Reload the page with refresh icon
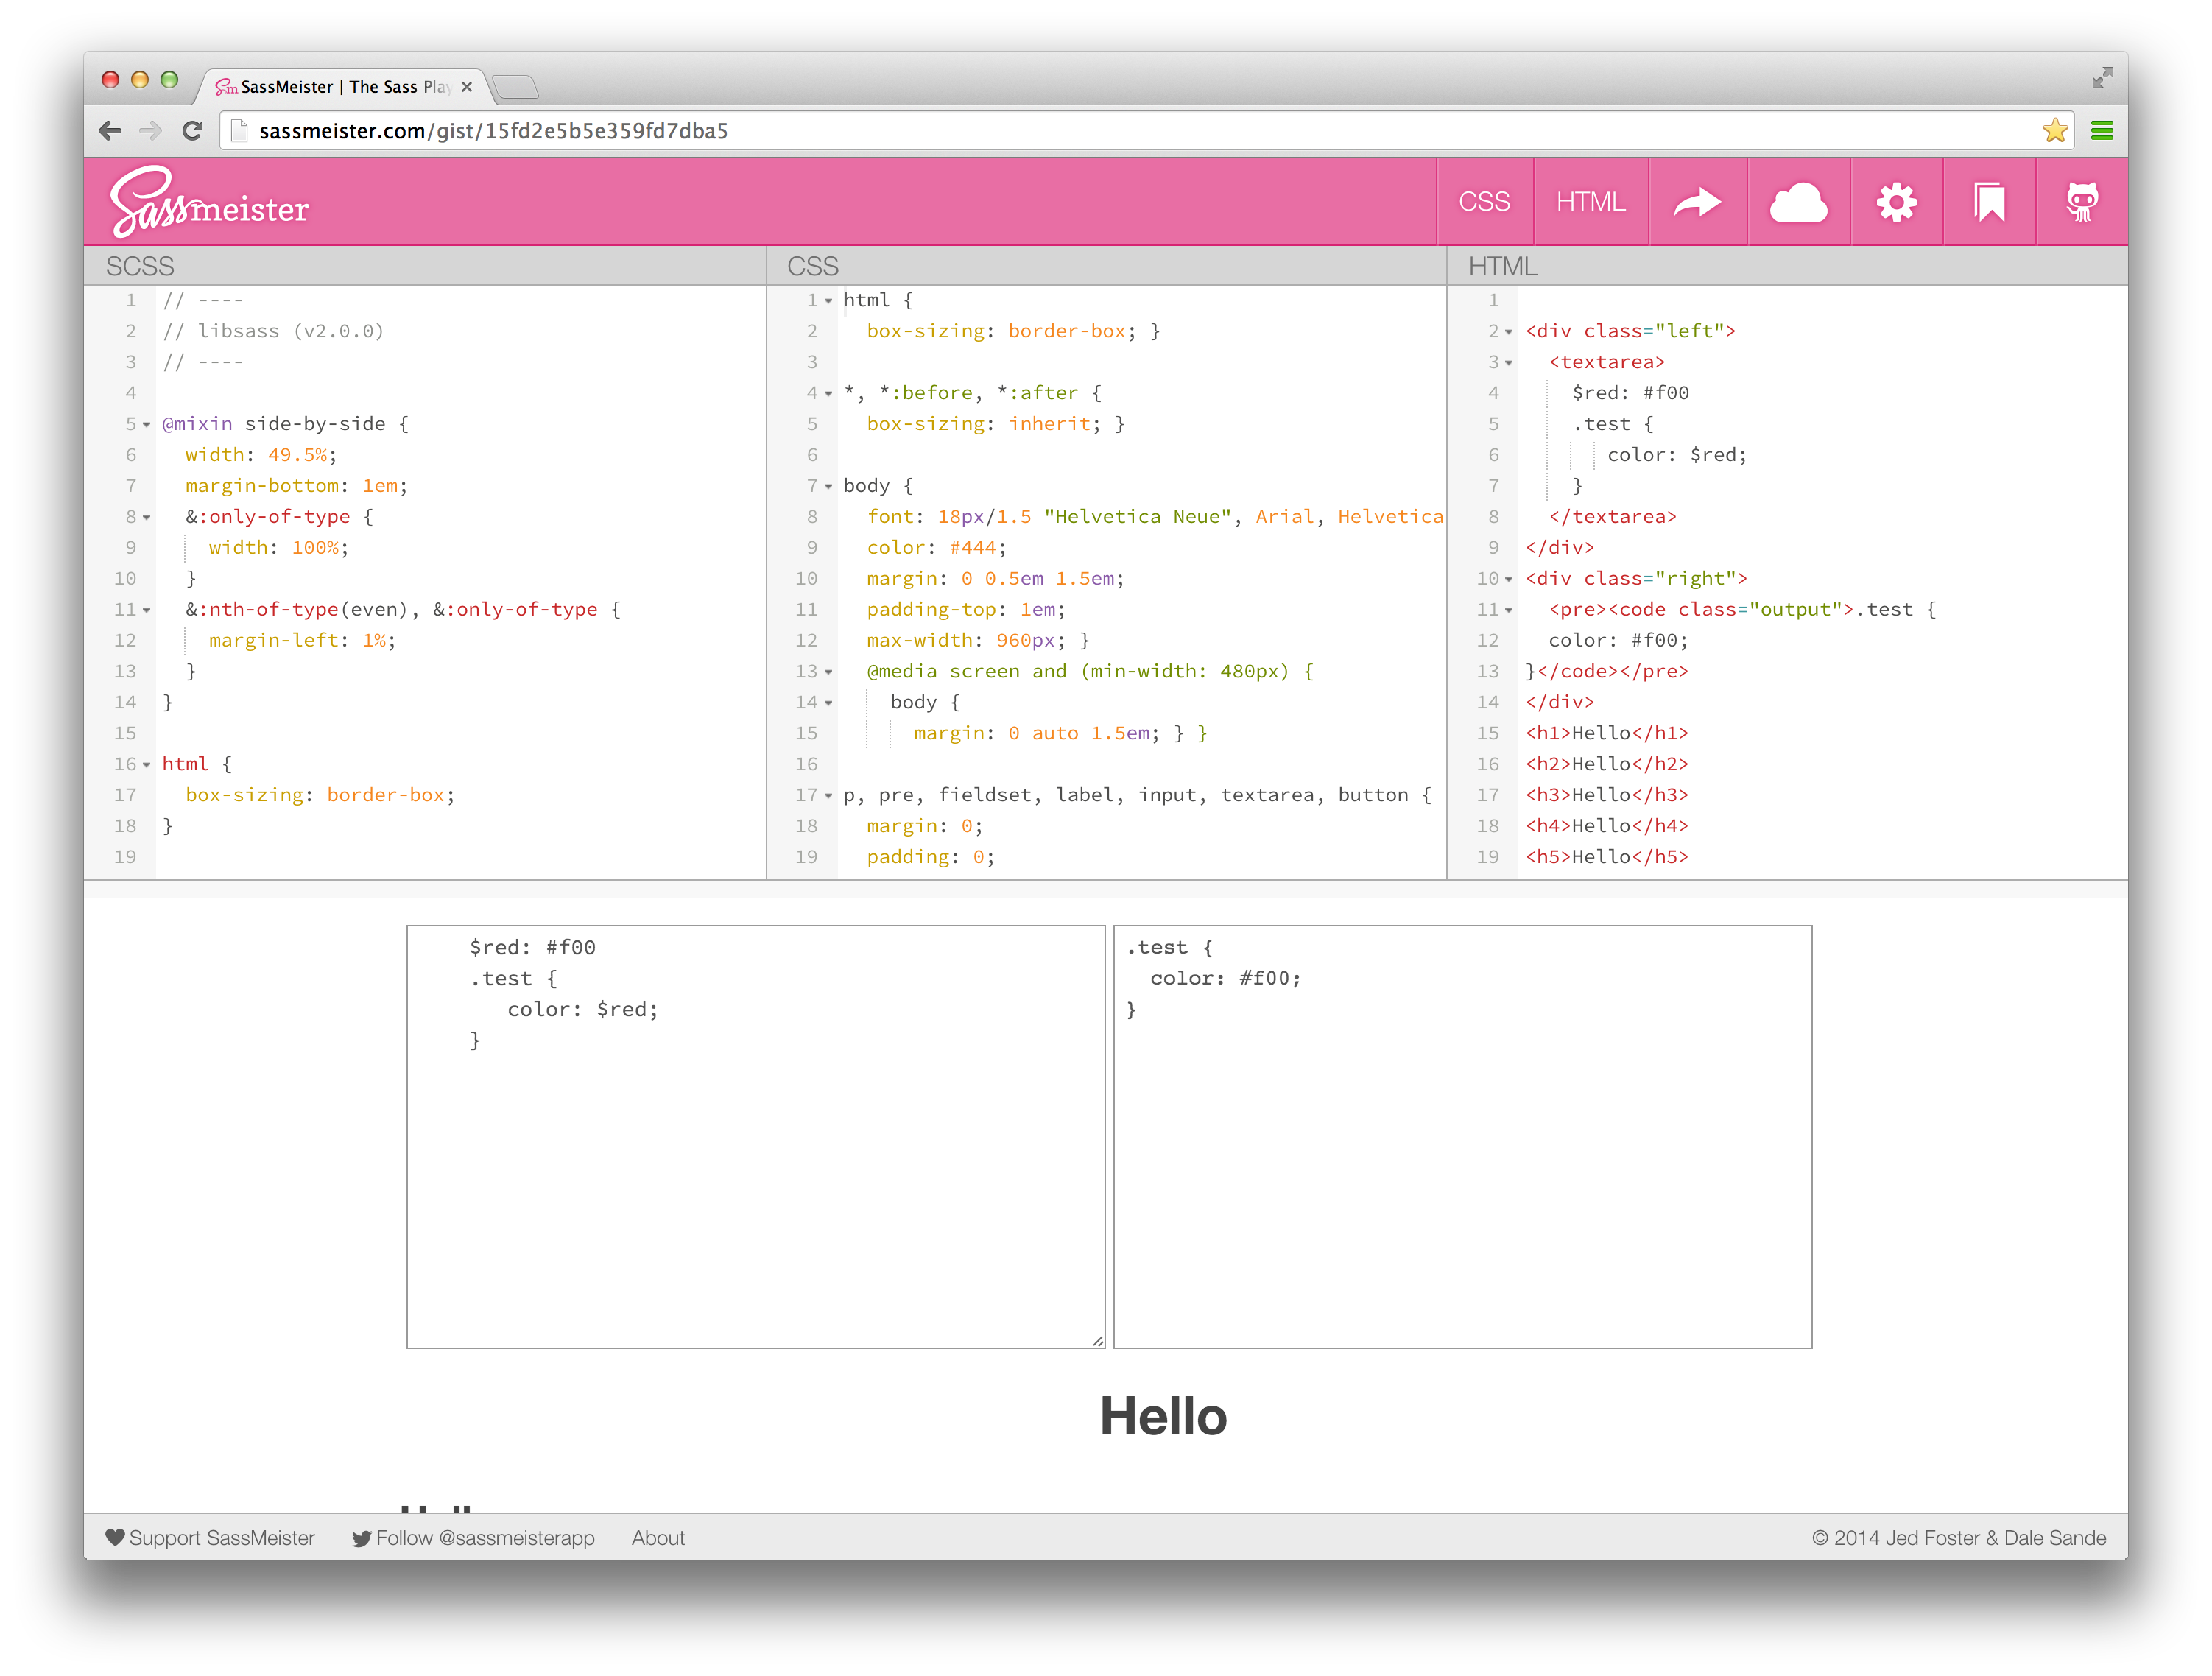The image size is (2212, 1676). (x=193, y=130)
